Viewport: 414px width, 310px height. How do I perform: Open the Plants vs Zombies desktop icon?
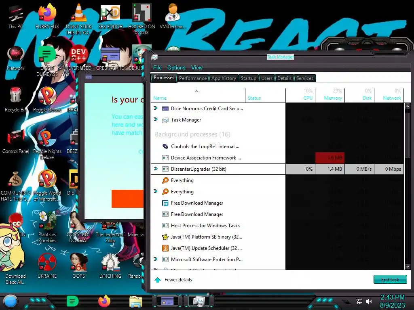(x=47, y=227)
